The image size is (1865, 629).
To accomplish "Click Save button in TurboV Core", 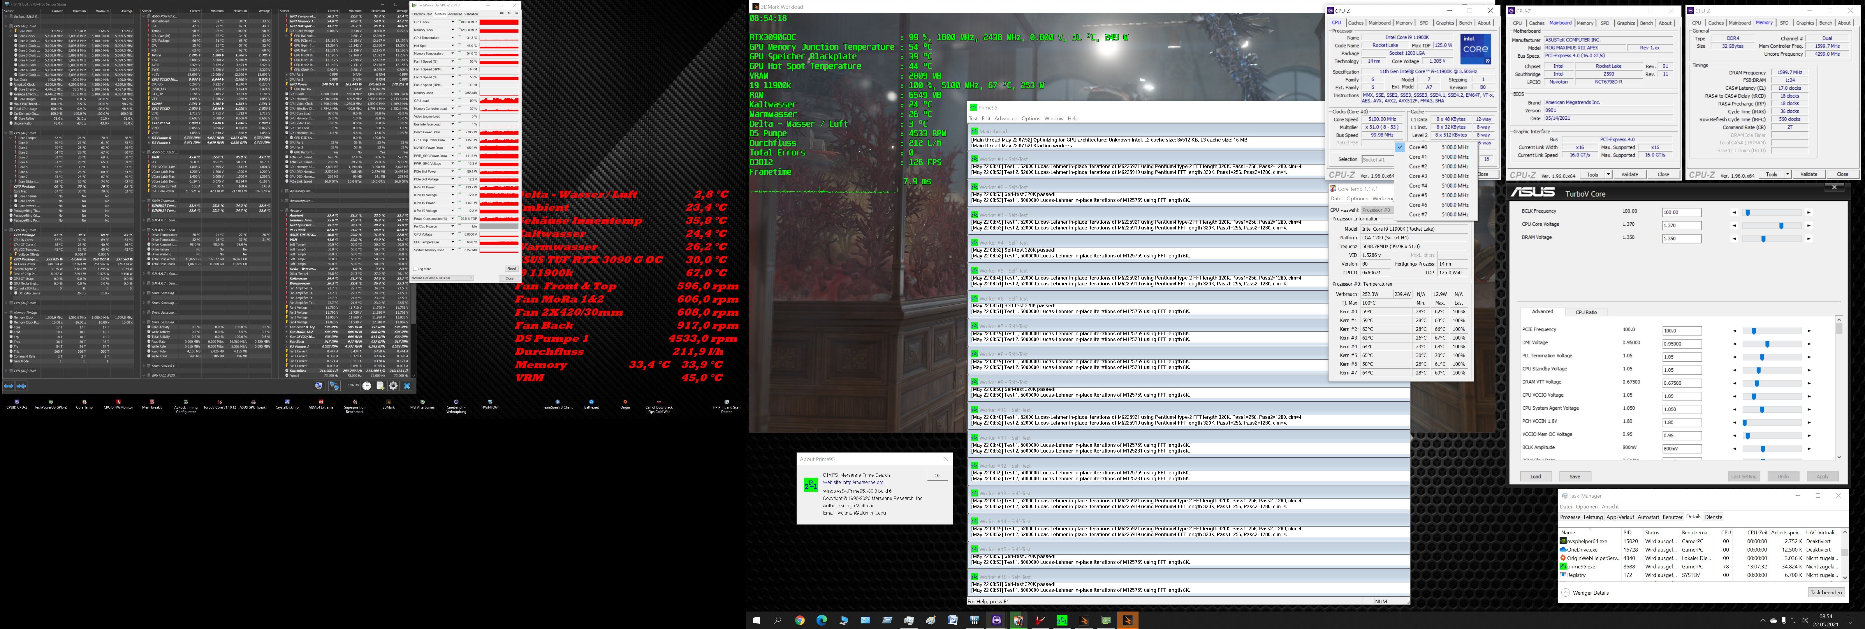I will coord(1575,476).
